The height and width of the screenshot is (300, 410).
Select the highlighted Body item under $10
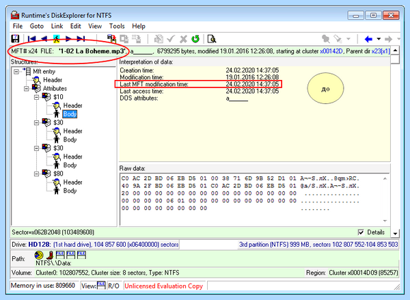pyautogui.click(x=70, y=114)
